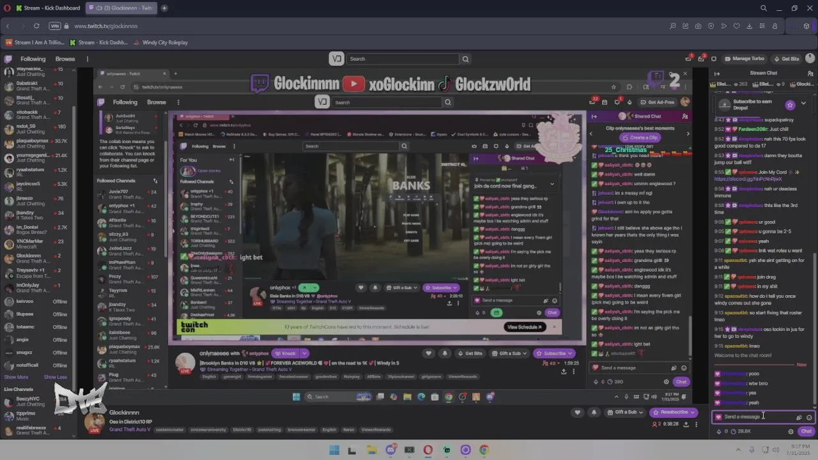Take a snapshot with Opera camera icon

pos(698,26)
